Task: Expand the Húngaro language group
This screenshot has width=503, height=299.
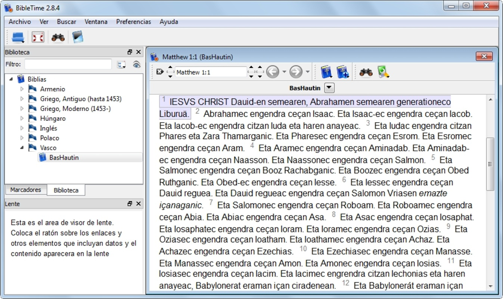Action: pos(22,118)
